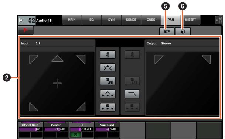Screen dimensions: 225x139
Task: Click the double-arrow channel icon
Action: point(21,20)
